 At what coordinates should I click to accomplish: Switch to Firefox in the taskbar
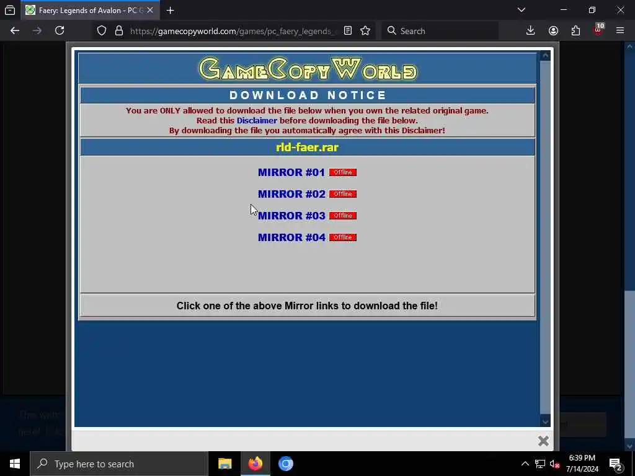coord(255,464)
